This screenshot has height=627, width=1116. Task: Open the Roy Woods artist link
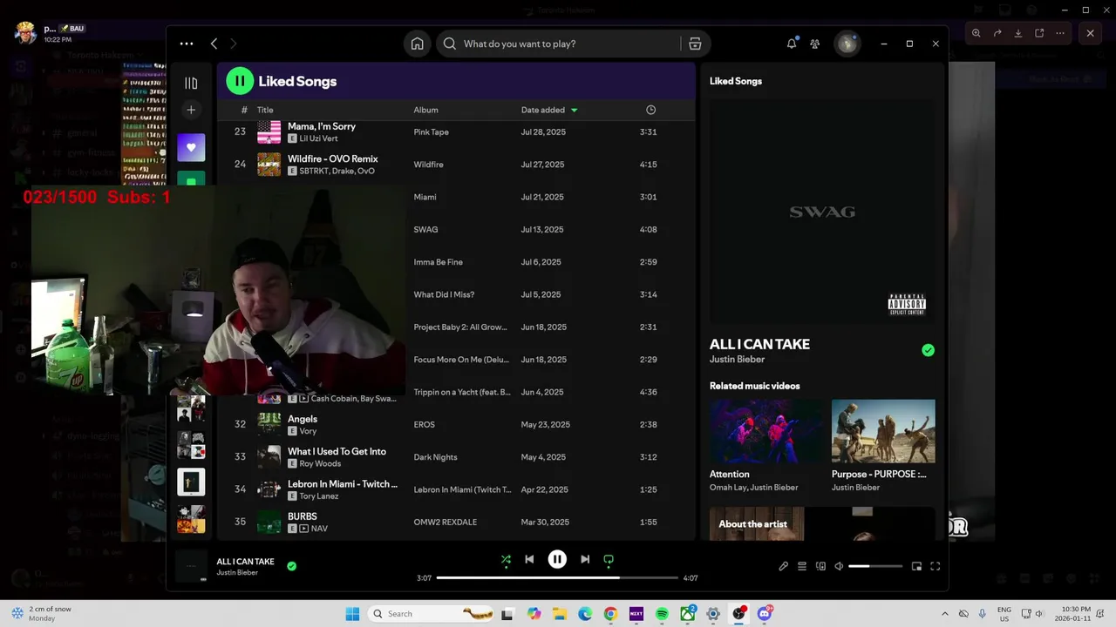pyautogui.click(x=320, y=463)
